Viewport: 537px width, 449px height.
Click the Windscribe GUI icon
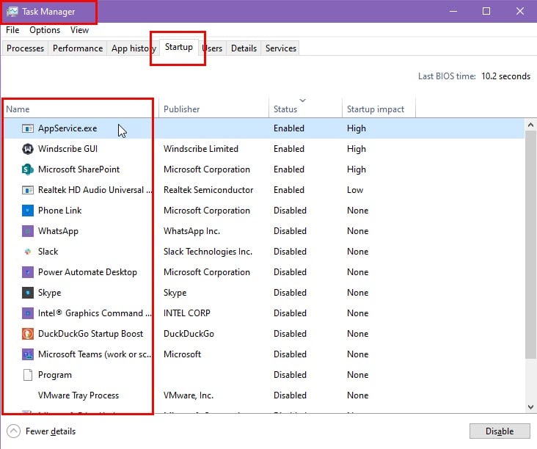(x=27, y=149)
